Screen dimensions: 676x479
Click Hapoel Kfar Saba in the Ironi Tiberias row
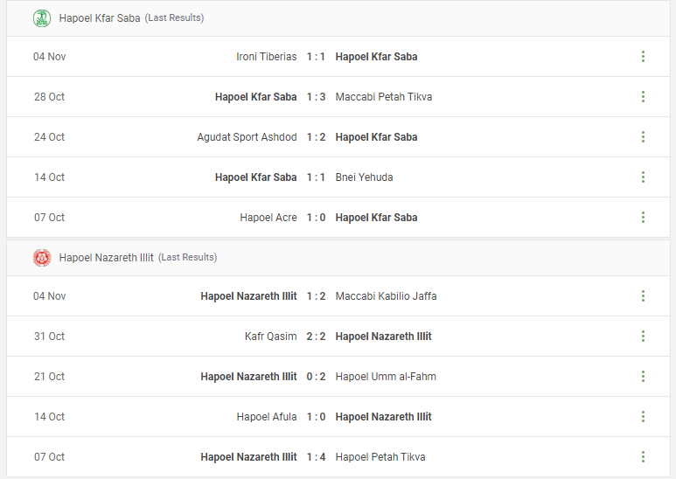(376, 57)
